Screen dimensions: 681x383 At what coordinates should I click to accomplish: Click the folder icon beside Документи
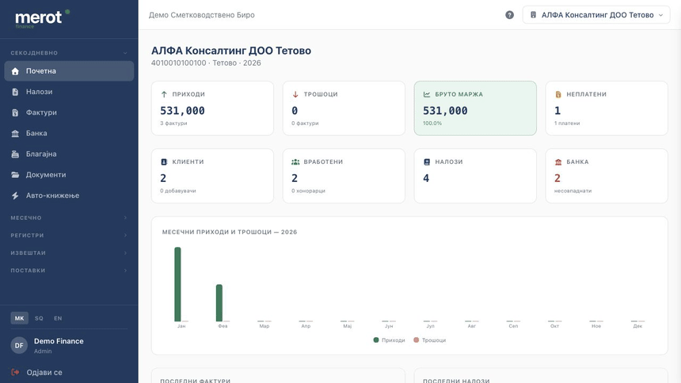[15, 175]
